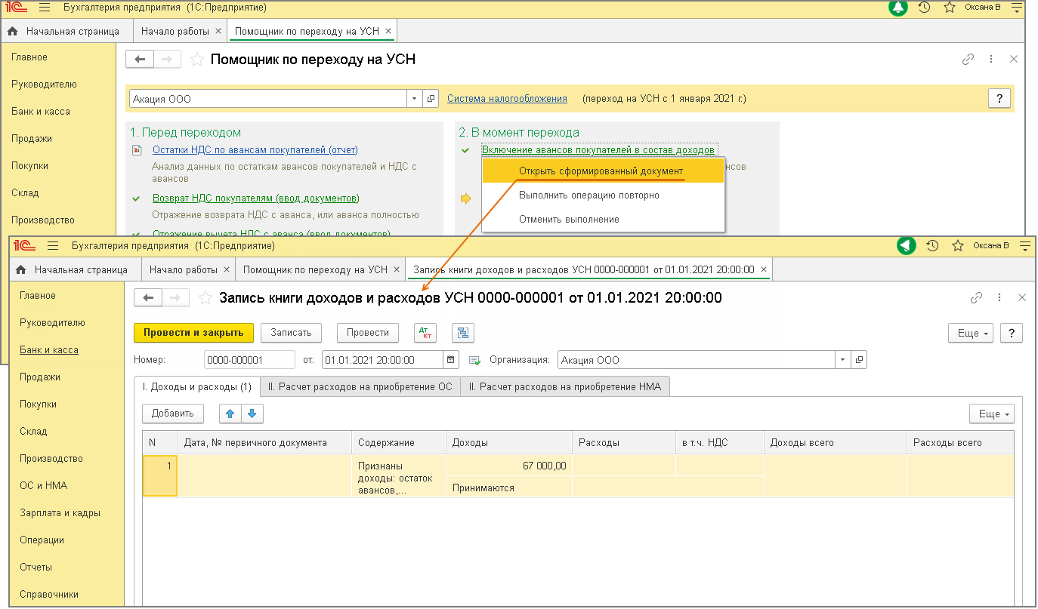
Task: Open Остатки НДС по авансам покупателей link
Action: [x=255, y=150]
